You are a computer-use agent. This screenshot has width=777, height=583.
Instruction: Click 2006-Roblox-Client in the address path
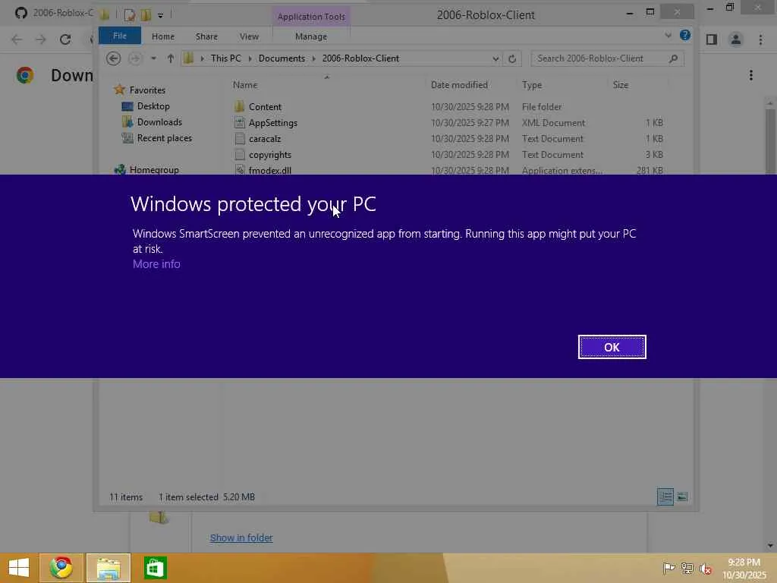pos(360,58)
